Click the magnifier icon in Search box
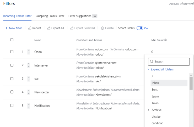Screen dimensions: 194x127 (x=152, y=62)
